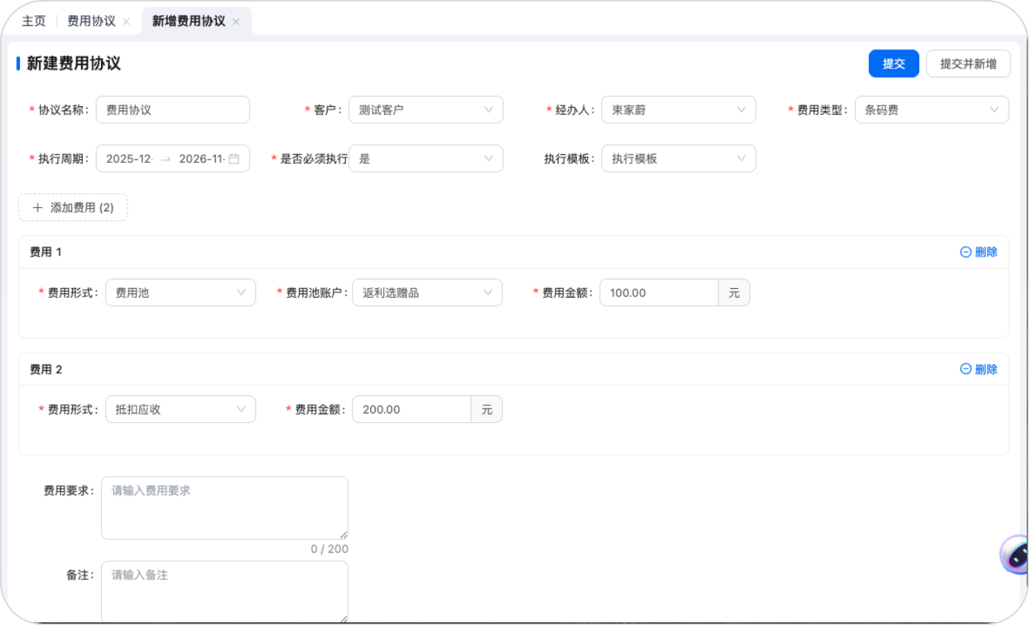Screen dimensions: 1029x625
Task: Switch to the 主页 tab
Action: point(34,21)
